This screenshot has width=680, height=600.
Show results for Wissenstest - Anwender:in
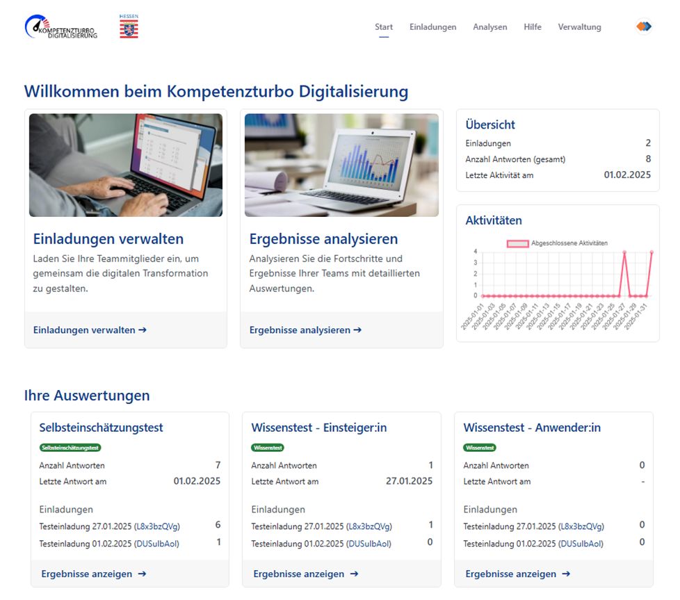518,574
